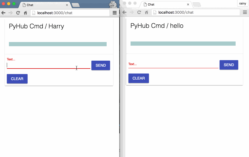The width and height of the screenshot is (249, 157).
Task: Click the back arrow in the right browser window
Action: tap(124, 12)
